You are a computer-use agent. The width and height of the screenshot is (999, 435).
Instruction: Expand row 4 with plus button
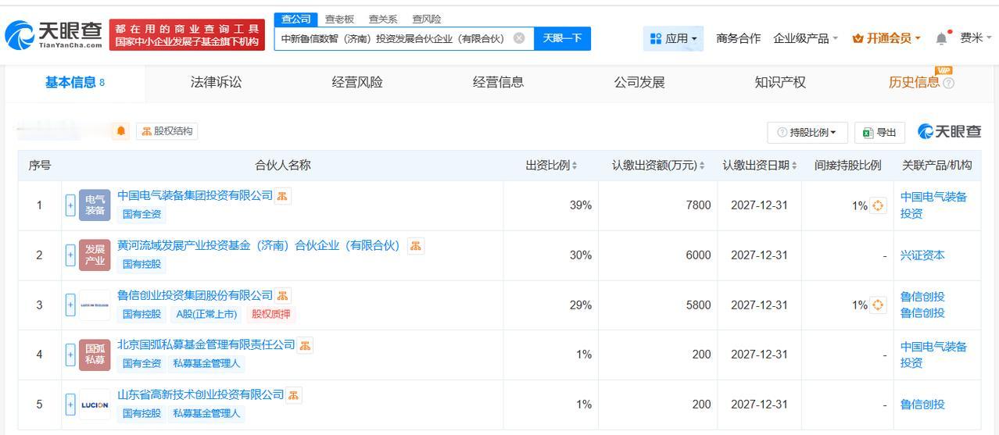[x=70, y=355]
